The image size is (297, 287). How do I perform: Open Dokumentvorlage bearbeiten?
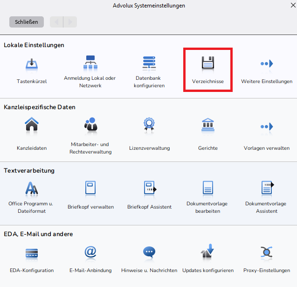click(207, 188)
